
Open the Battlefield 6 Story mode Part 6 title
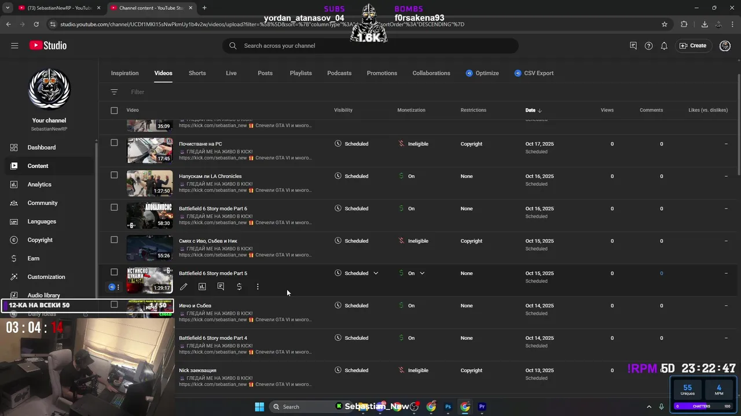point(213,209)
